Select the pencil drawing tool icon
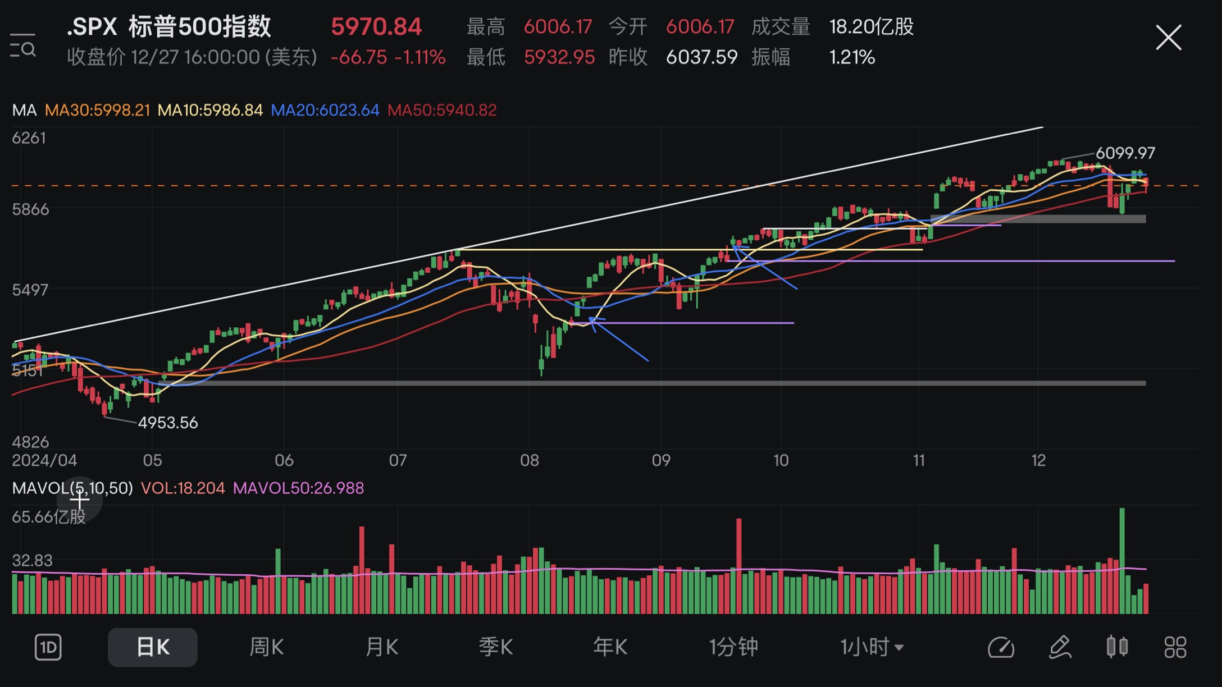1222x687 pixels. (x=1060, y=647)
